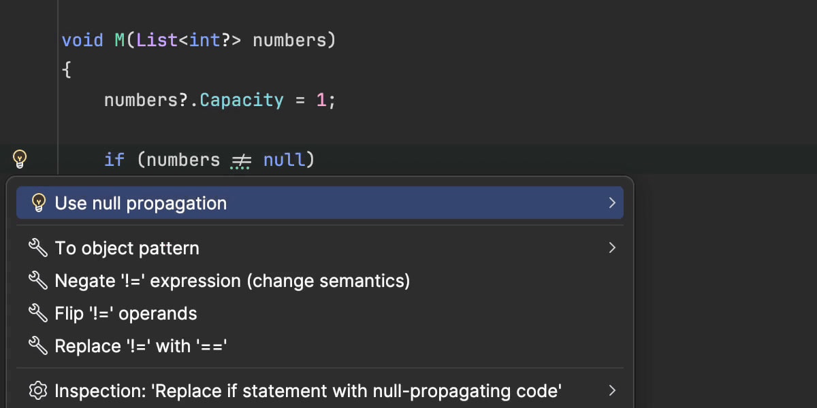Click the wrench icon beside Negate '!=' expression

pos(37,280)
